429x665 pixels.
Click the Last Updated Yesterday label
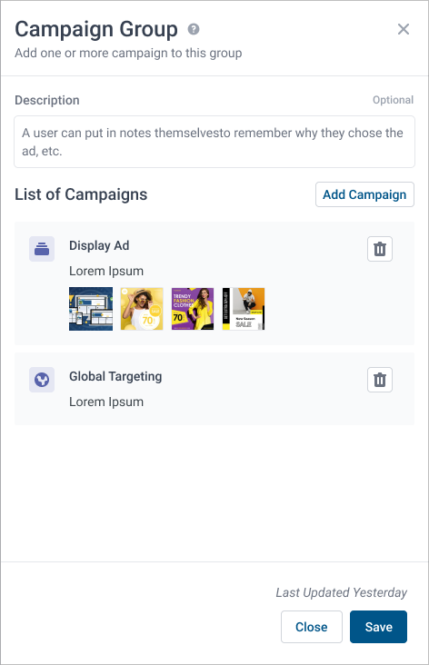(x=342, y=592)
